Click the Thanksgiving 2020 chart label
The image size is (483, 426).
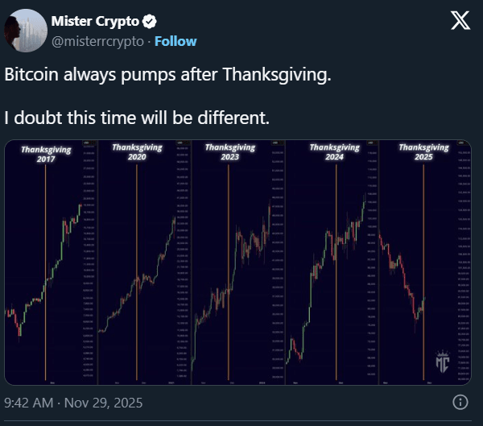click(x=137, y=152)
